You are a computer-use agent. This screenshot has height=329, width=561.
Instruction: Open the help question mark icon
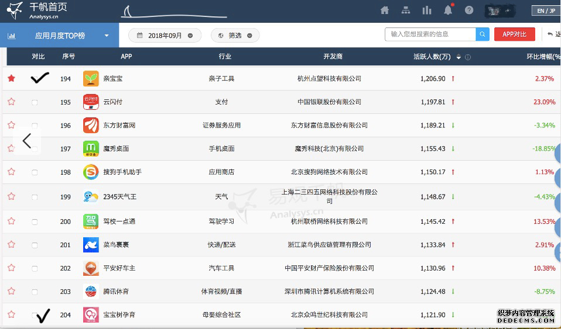pos(469,10)
